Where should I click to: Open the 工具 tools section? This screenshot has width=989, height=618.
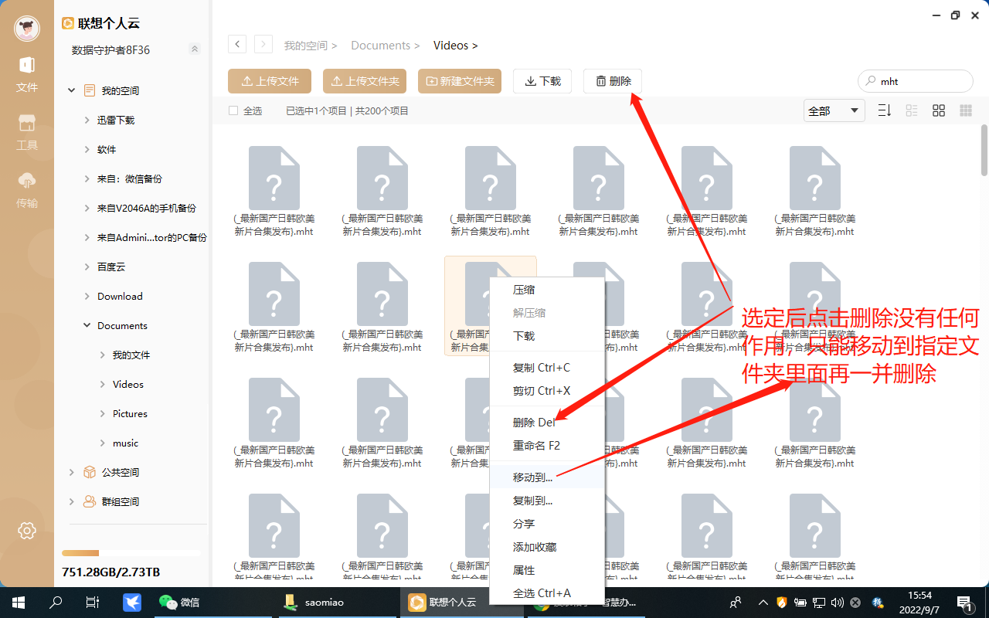(x=27, y=132)
